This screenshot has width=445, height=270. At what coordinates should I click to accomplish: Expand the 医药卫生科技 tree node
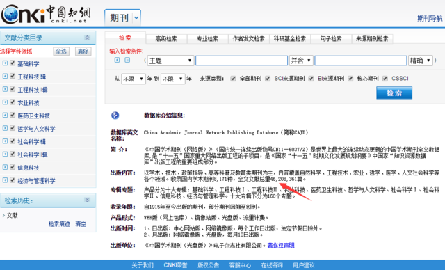(x=5, y=115)
